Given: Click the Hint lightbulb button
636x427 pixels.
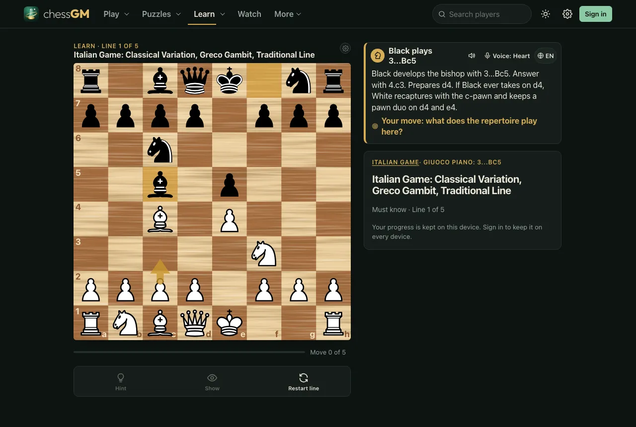Looking at the screenshot, I should tap(121, 381).
